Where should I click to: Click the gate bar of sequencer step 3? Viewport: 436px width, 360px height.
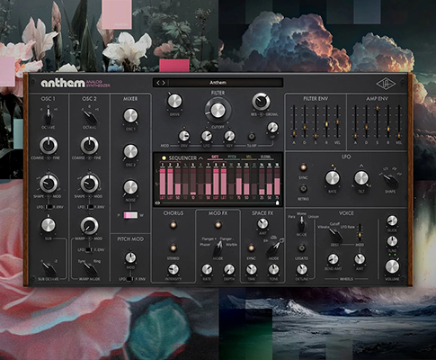[x=178, y=182]
